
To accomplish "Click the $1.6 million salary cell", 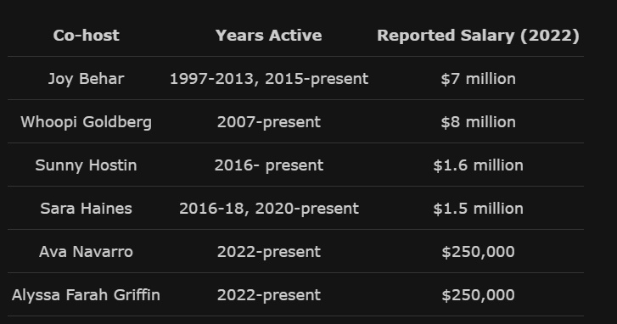I will (x=478, y=165).
